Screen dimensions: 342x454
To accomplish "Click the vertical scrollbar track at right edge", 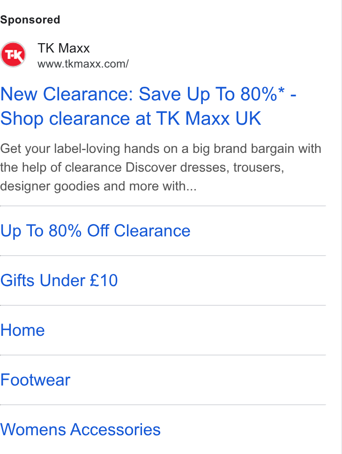I will point(341,227).
